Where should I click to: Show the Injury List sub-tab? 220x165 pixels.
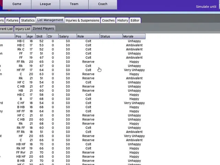click(x=23, y=29)
